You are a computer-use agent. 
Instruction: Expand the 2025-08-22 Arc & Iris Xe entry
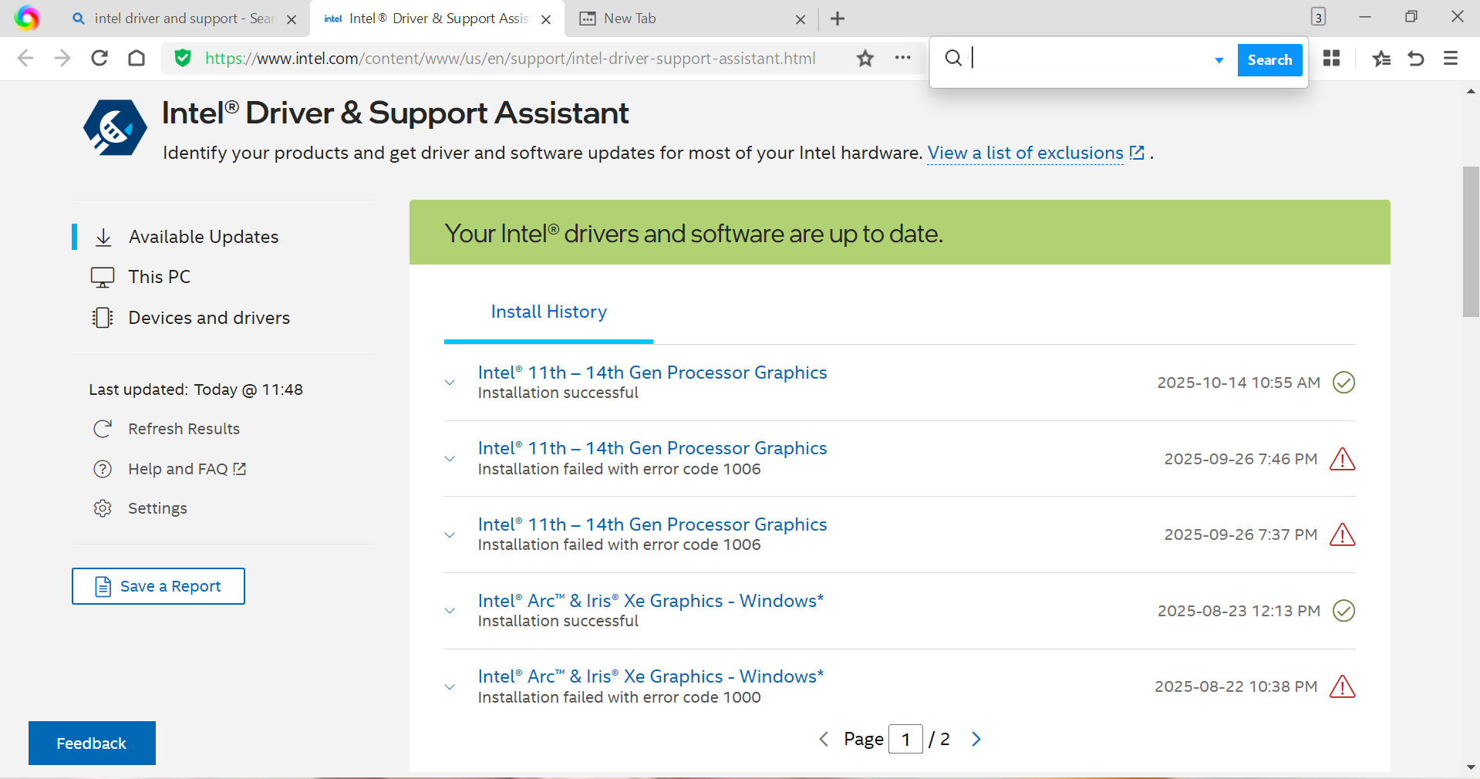[x=450, y=686]
